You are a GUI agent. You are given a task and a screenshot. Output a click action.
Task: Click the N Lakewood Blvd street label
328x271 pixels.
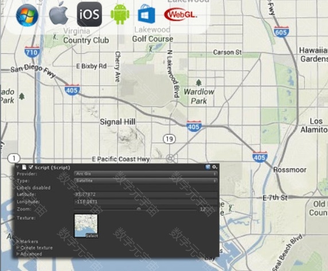[173, 74]
